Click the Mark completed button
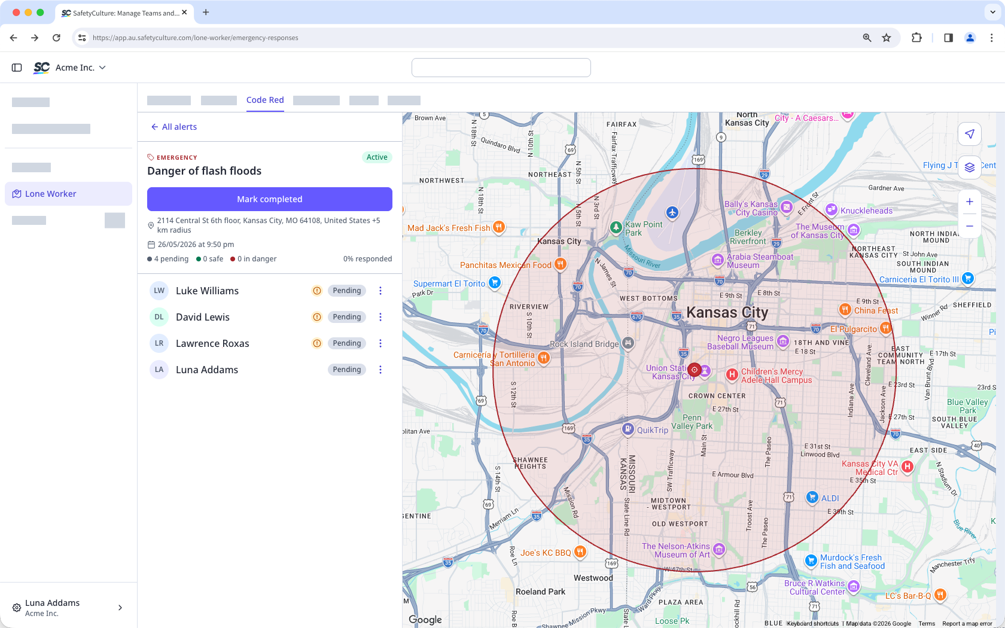This screenshot has width=1005, height=628. pyautogui.click(x=270, y=199)
